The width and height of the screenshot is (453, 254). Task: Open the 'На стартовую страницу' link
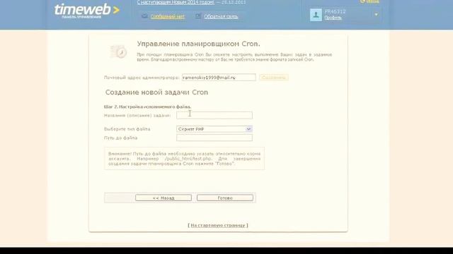point(218,225)
